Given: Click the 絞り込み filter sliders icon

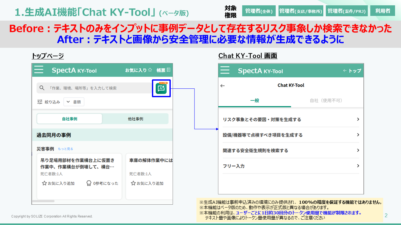Looking at the screenshot, I should coord(40,102).
